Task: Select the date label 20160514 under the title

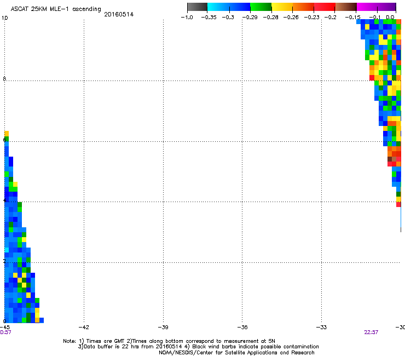Action: click(x=119, y=14)
